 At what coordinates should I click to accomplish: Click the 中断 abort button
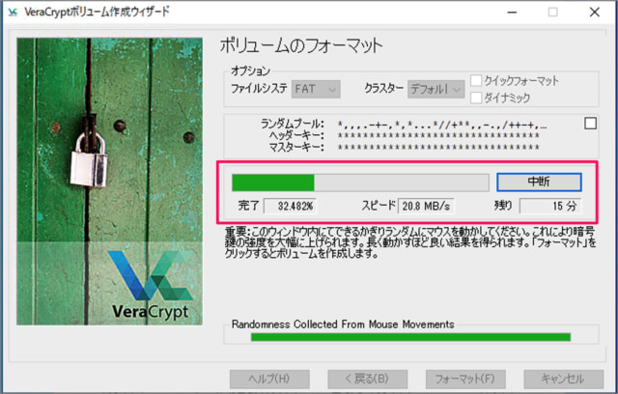point(539,182)
